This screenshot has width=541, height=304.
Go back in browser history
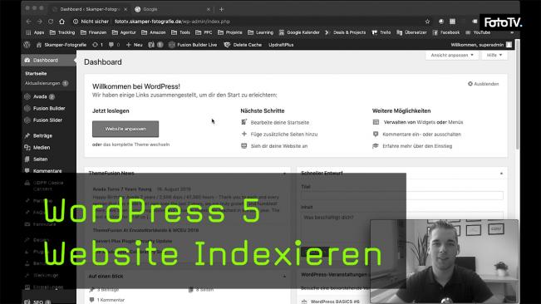28,22
